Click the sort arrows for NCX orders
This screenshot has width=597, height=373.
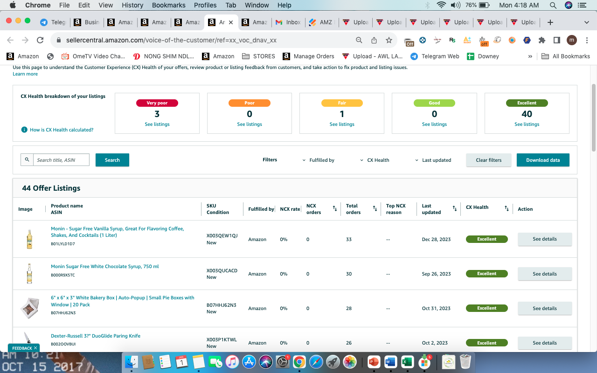pos(334,209)
